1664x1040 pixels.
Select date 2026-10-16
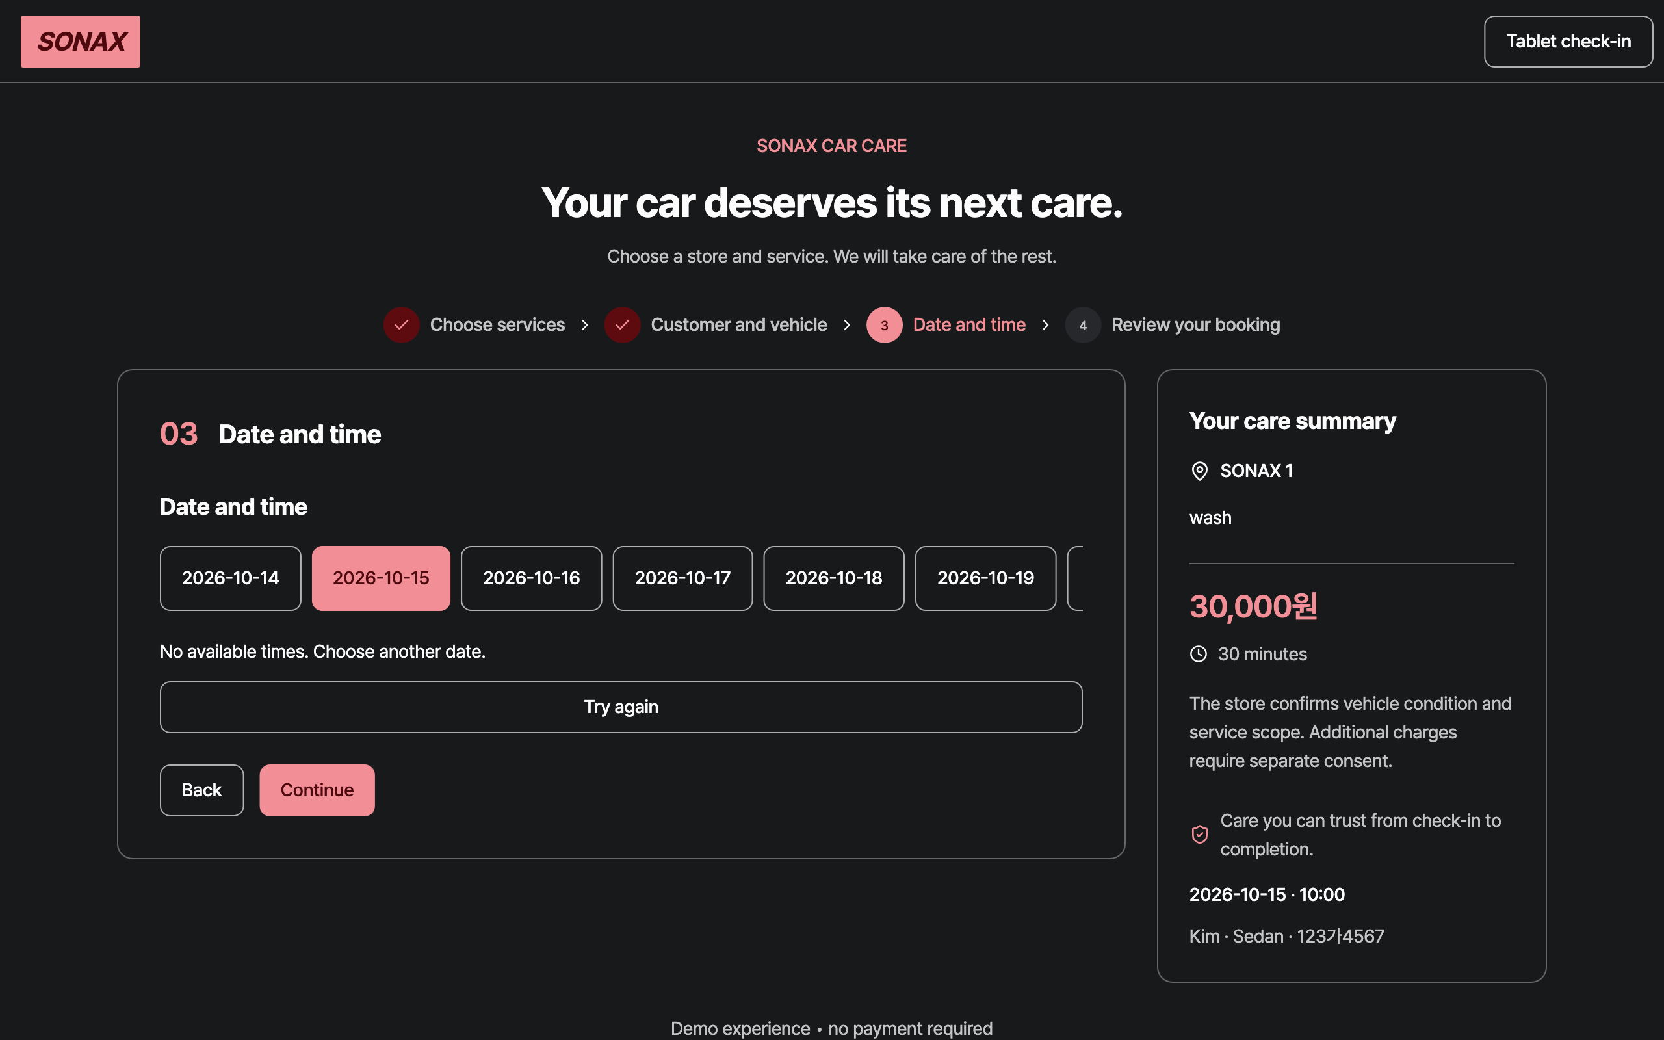click(532, 578)
